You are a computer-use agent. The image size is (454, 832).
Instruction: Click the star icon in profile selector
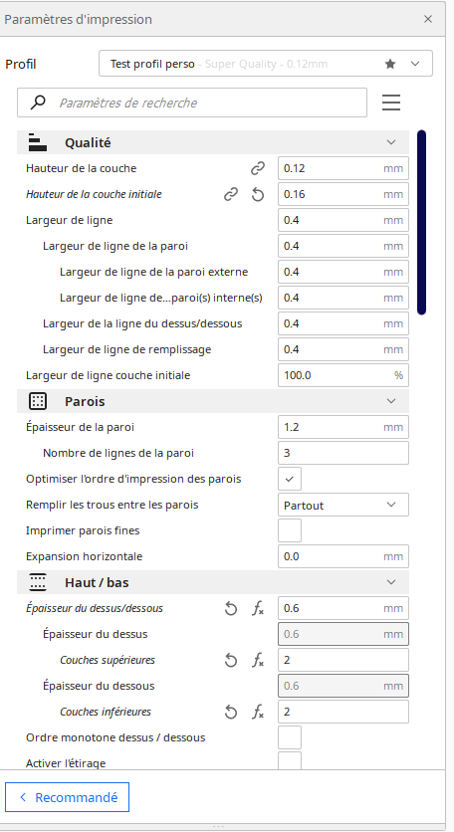tap(390, 65)
